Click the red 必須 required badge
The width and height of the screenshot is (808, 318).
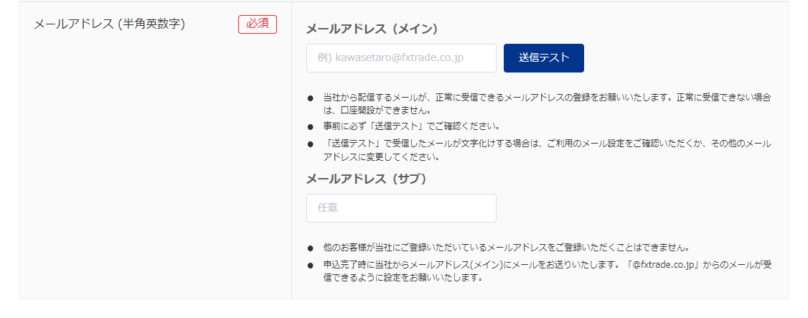[x=258, y=24]
